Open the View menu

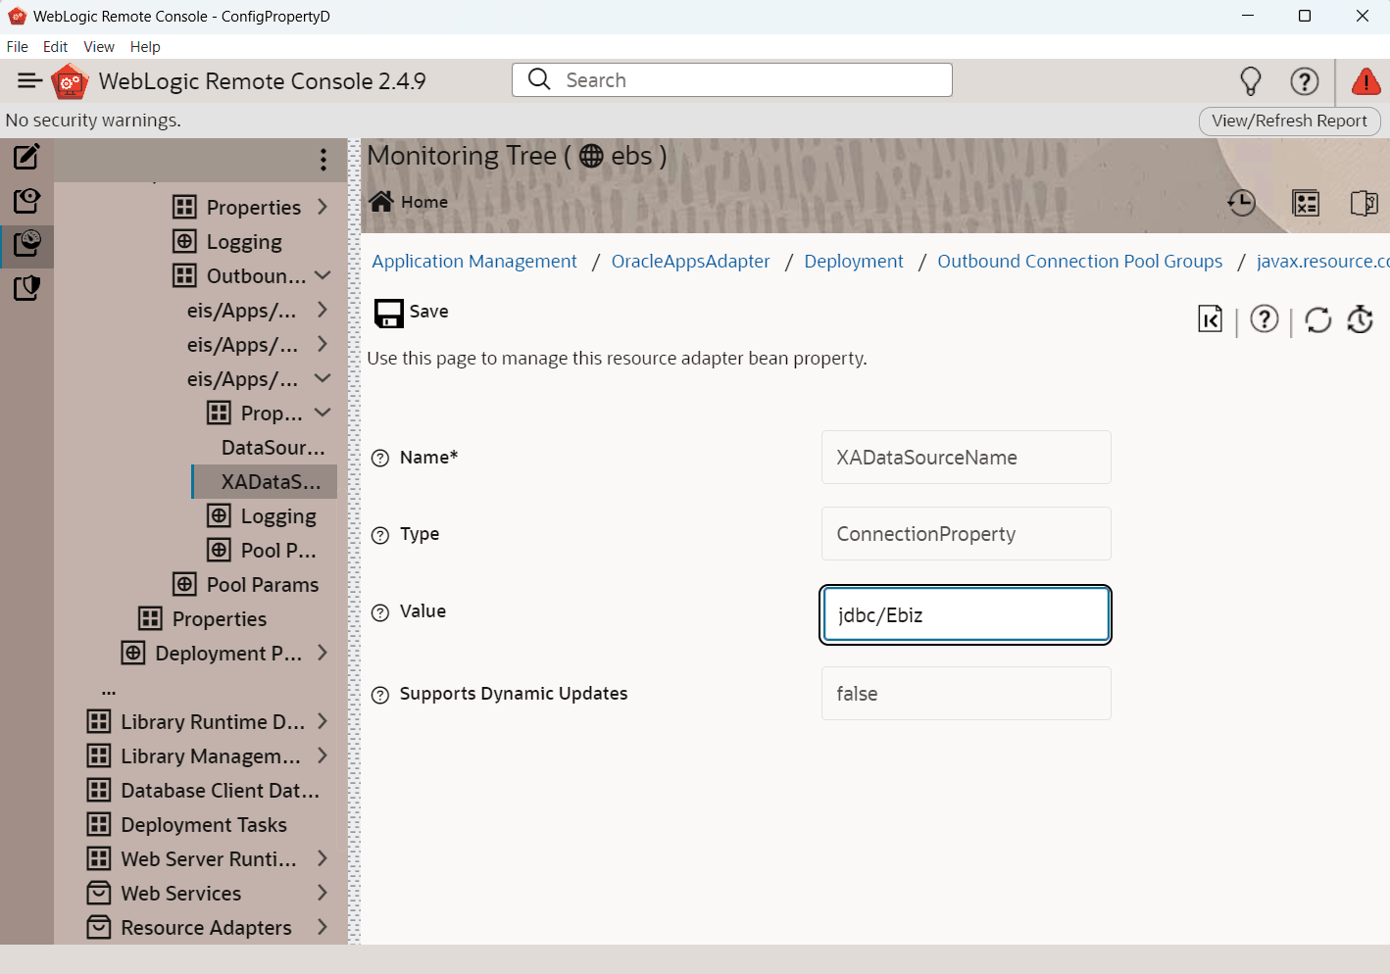pos(99,47)
